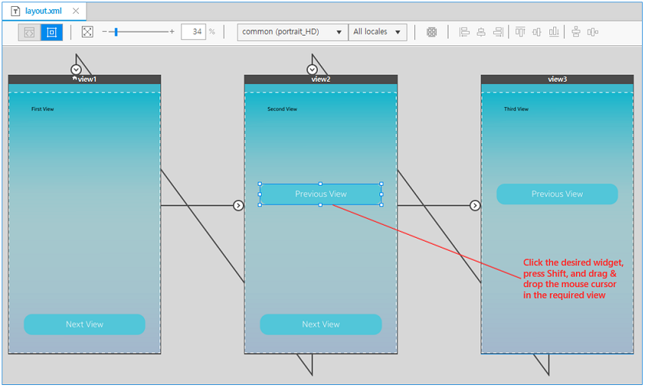Click the align top edges icon
Viewport: 645px width, 388px height.
[x=520, y=32]
